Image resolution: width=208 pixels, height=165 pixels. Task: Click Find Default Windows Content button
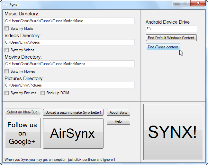(171, 38)
